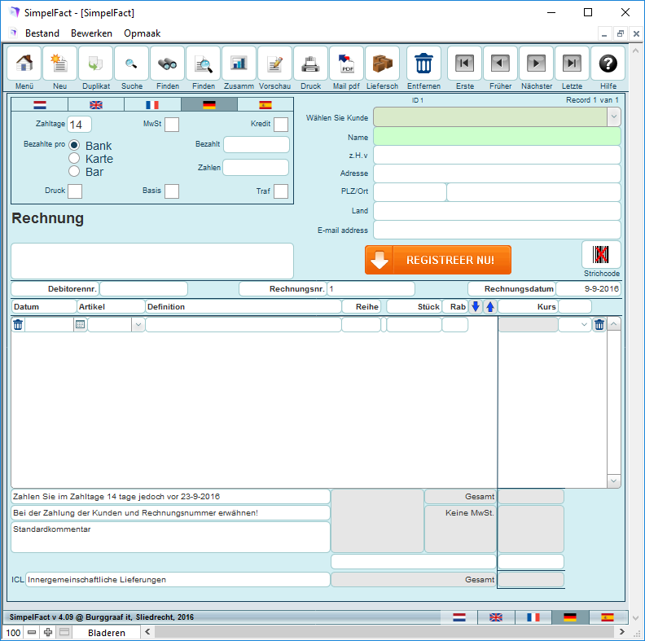
Task: Click the Mail pdf icon
Action: click(x=347, y=64)
